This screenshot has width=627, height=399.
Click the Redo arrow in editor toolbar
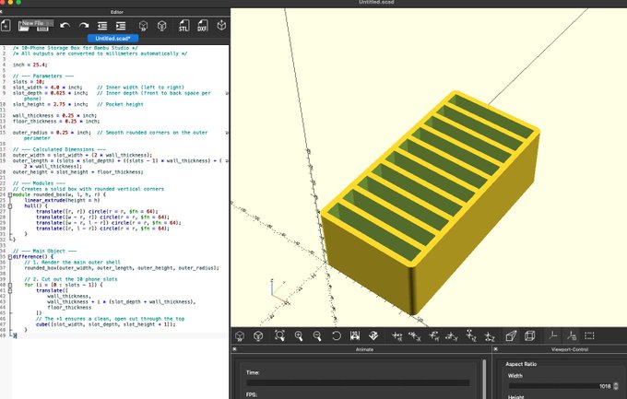(83, 26)
